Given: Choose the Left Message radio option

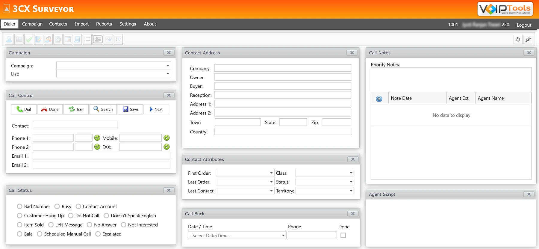Looking at the screenshot, I should (x=51, y=225).
